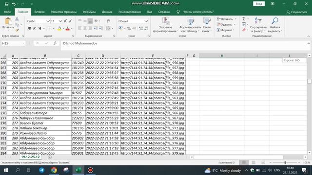The height and width of the screenshot is (175, 312).
Task: Open the font name dropdown Calibri
Action: [48, 21]
